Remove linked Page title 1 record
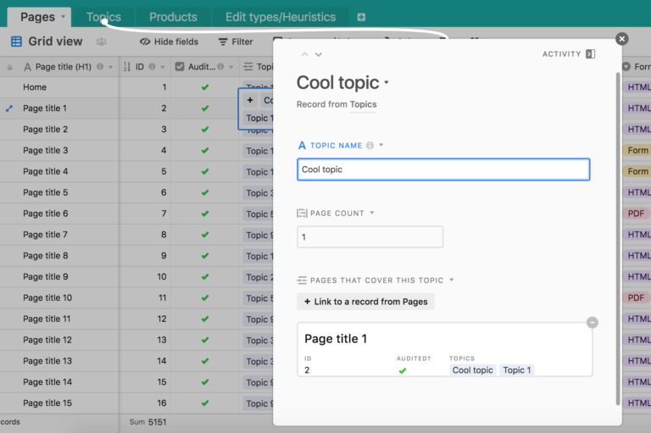Viewport: 651px width, 433px height. click(593, 322)
